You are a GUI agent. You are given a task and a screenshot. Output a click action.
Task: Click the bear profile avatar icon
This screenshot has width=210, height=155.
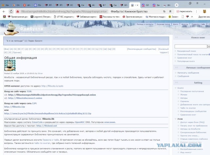tap(204, 11)
